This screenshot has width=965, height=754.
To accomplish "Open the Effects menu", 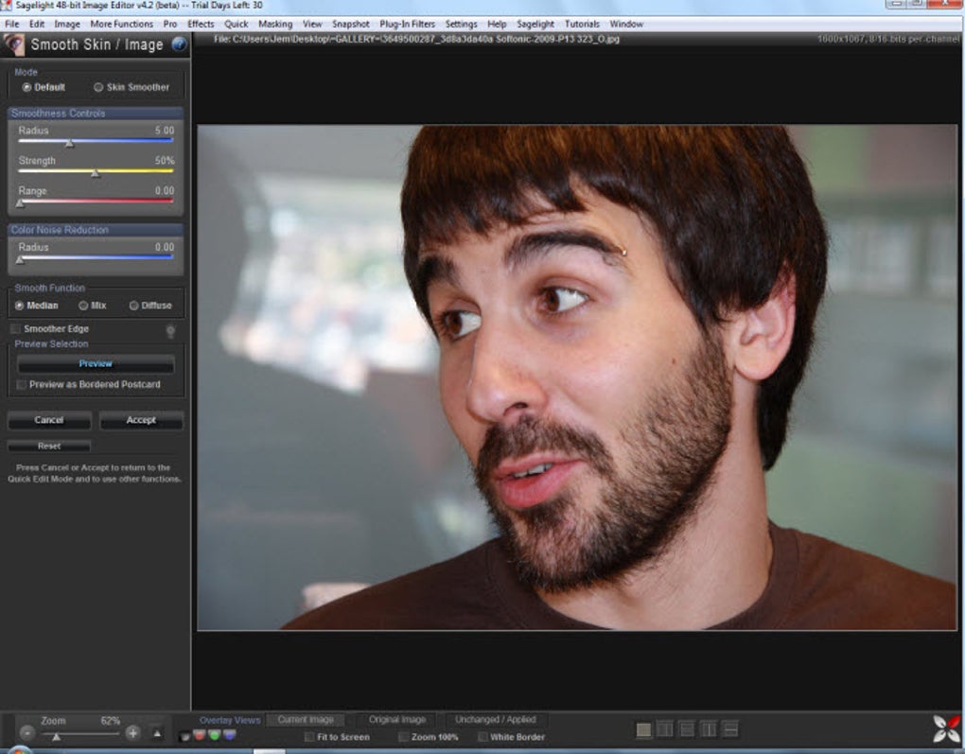I will (x=201, y=24).
